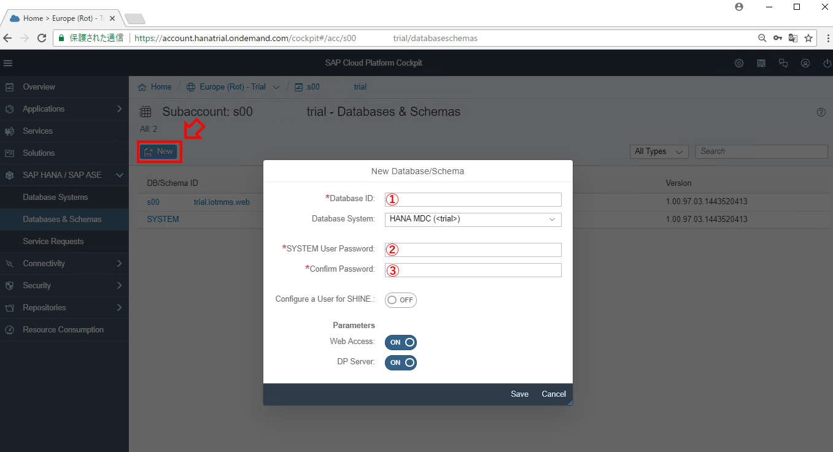Viewport: 833px width, 452px height.
Task: Open the feedback chat bubbles icon
Action: [783, 63]
